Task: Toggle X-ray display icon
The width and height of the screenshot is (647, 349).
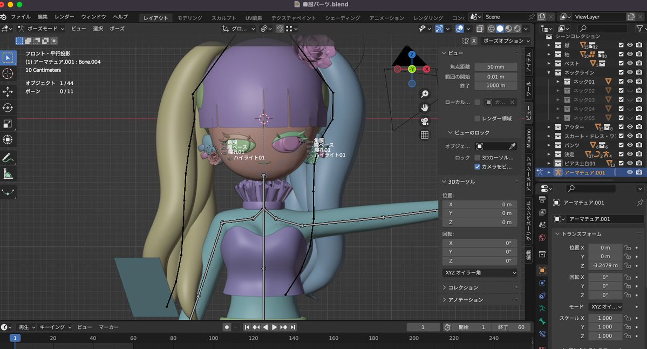Action: (x=480, y=29)
